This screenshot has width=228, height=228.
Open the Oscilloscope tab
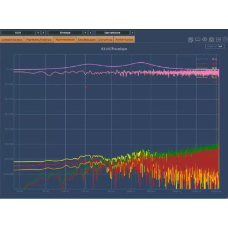87,40
